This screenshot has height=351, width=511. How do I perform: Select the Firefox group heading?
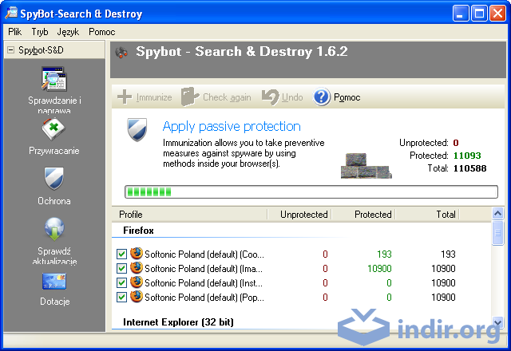pyautogui.click(x=138, y=231)
